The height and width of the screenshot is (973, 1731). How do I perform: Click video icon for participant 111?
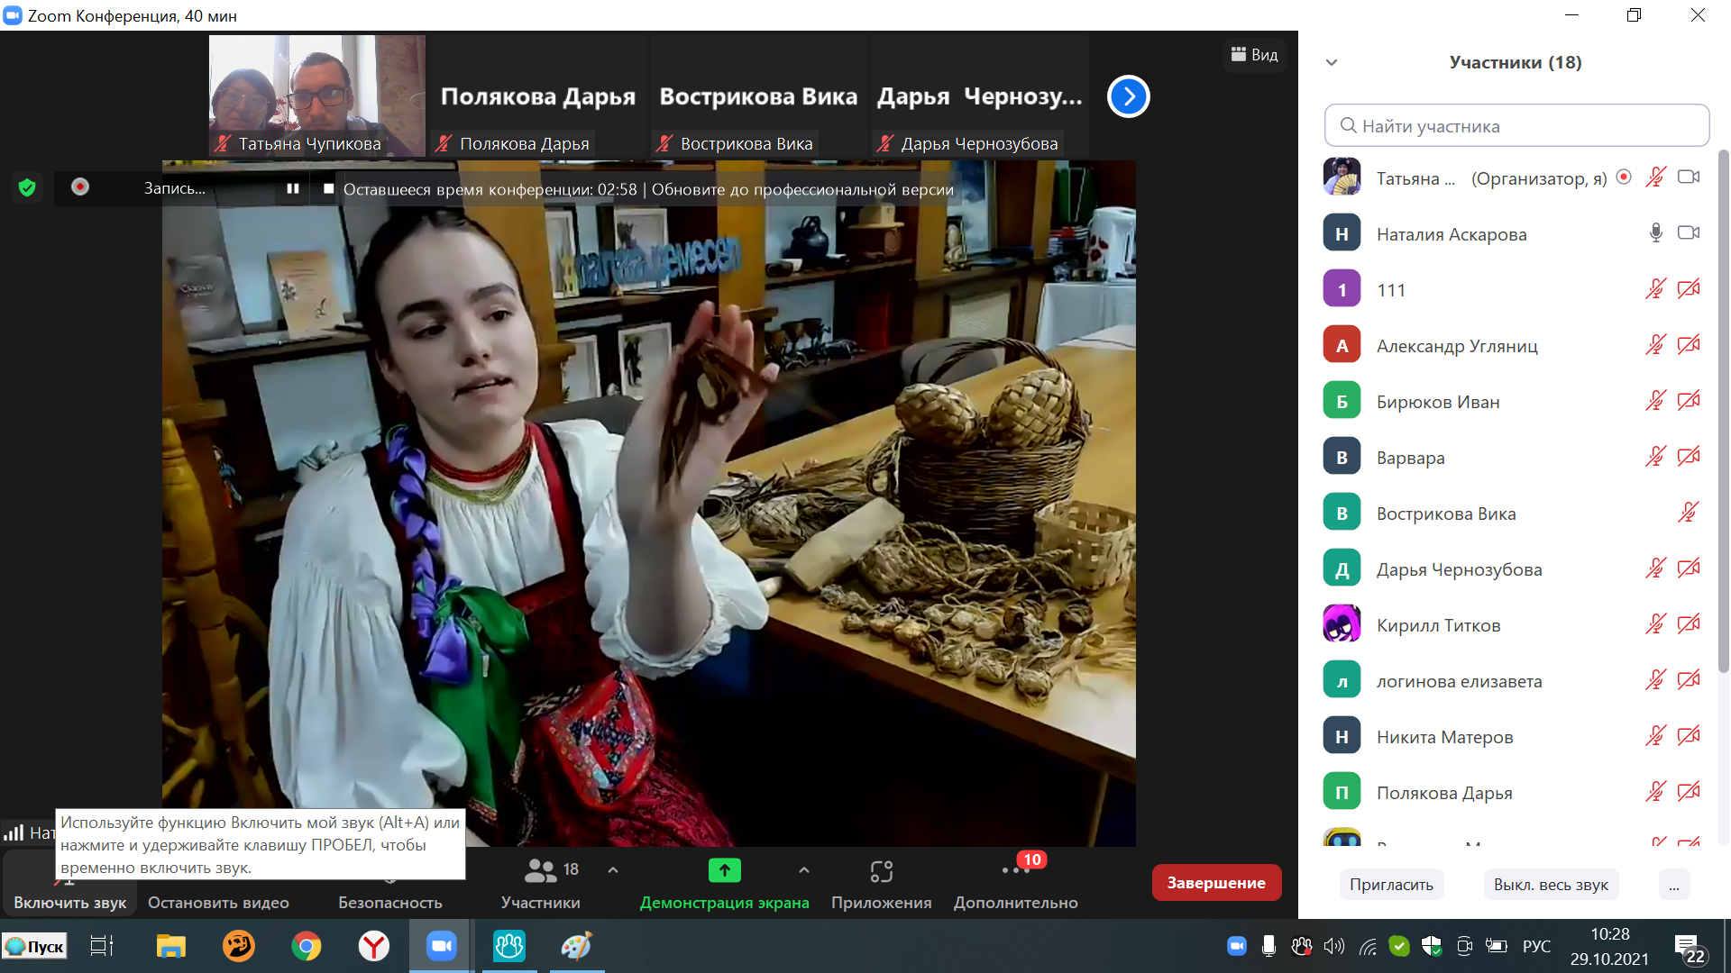tap(1689, 289)
